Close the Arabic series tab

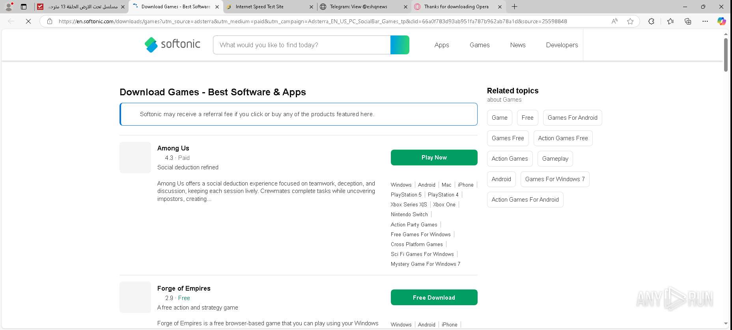click(x=123, y=7)
